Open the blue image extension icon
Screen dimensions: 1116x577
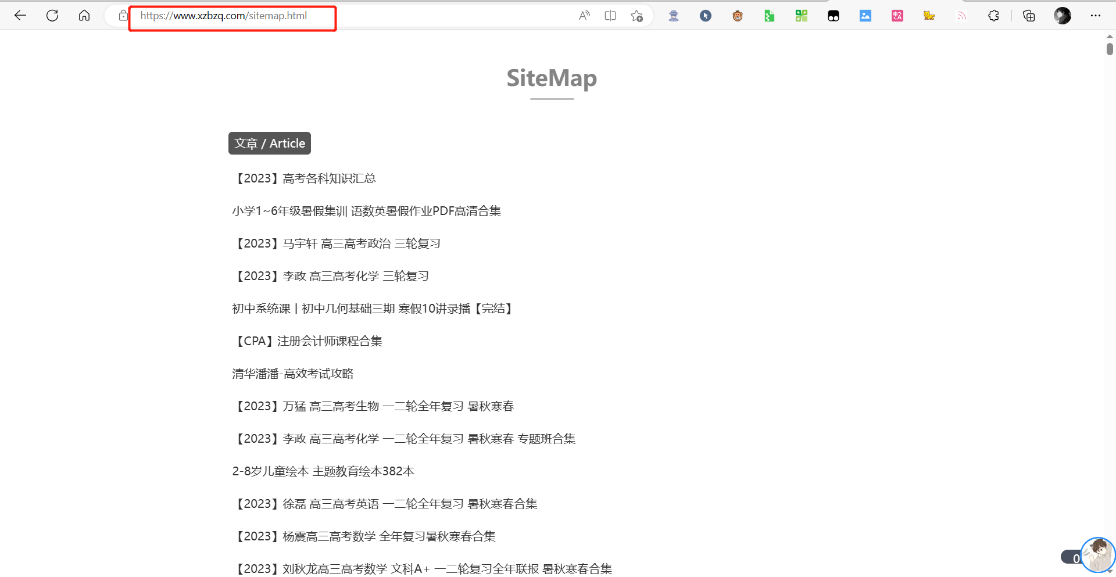click(865, 16)
